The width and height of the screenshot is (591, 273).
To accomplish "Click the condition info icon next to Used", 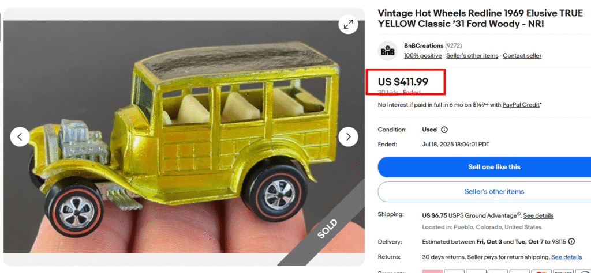I will point(444,130).
